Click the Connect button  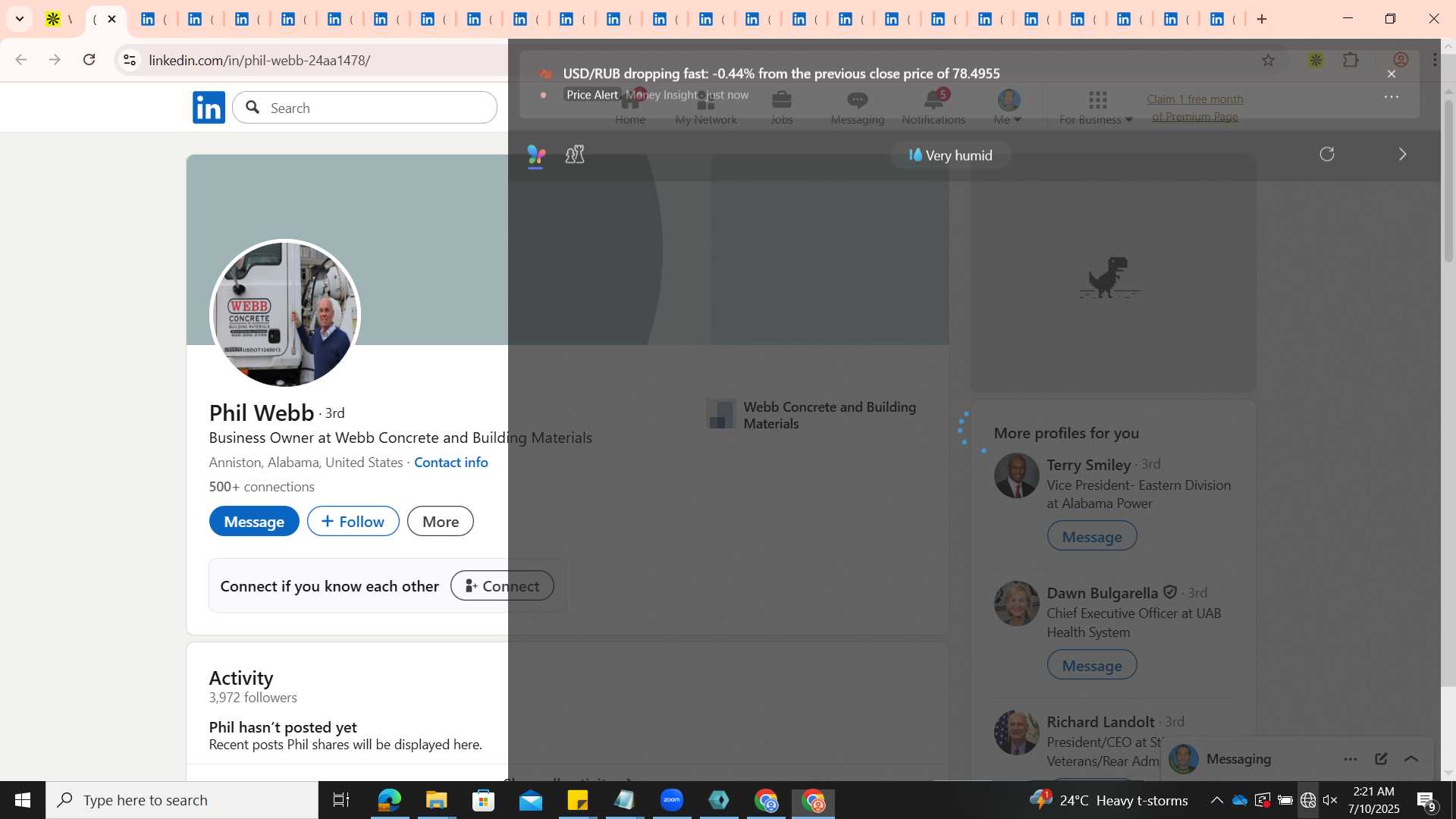tap(502, 585)
